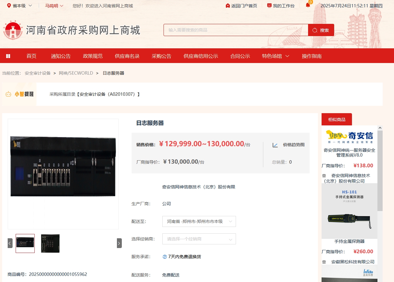Click the 日志服务器 product title
This screenshot has width=394, height=282.
(150, 123)
